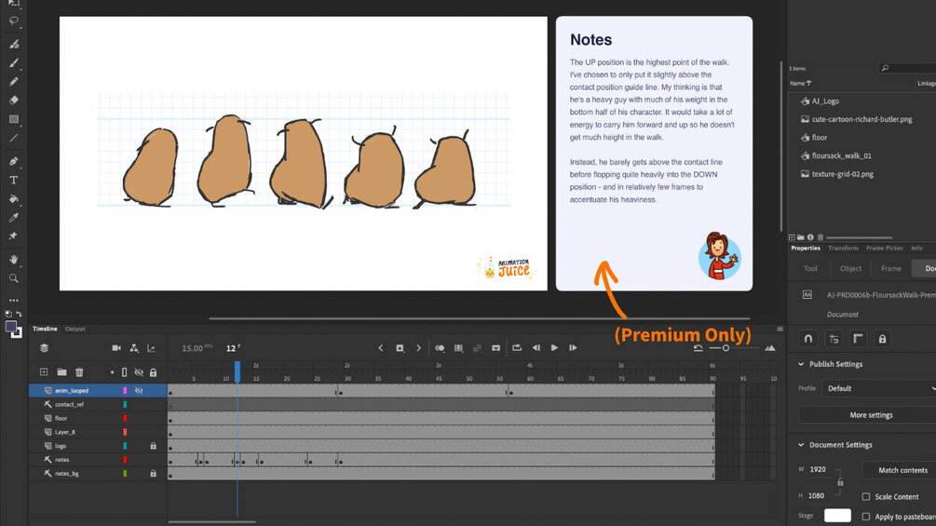The height and width of the screenshot is (526, 936).
Task: Open the three-dots Edit Toolbar menu
Action: click(x=14, y=300)
